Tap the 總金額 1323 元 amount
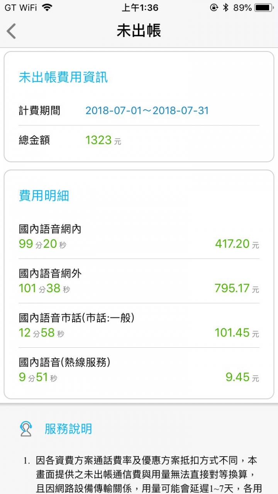 [x=103, y=140]
